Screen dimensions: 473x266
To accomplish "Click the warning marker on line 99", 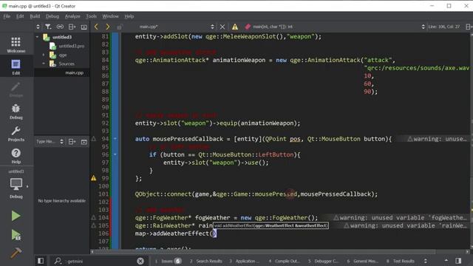I will coord(94,178).
